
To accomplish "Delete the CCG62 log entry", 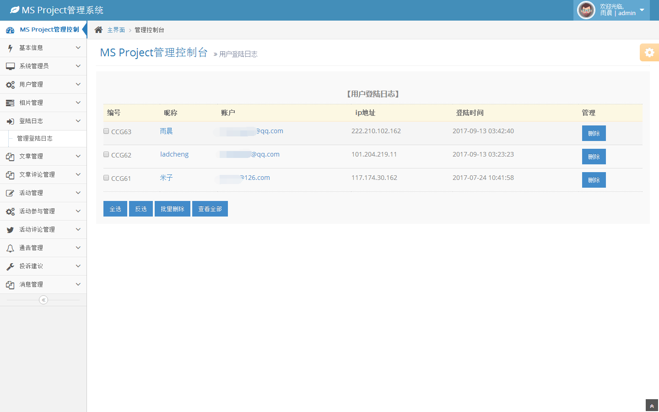I will [594, 157].
